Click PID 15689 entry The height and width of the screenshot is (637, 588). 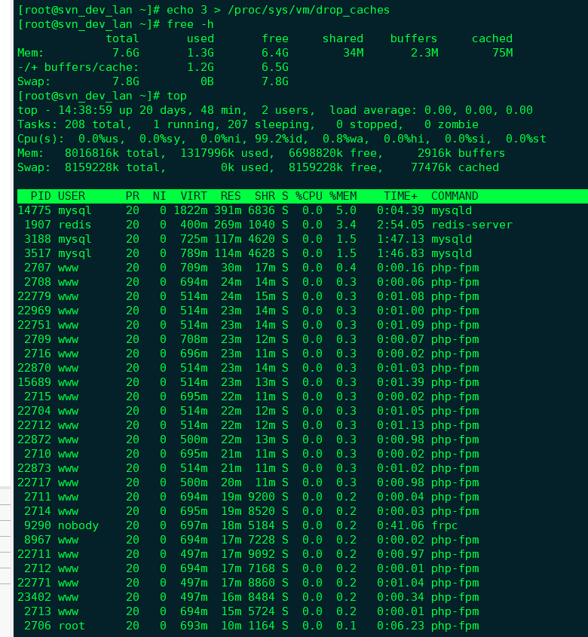(34, 382)
